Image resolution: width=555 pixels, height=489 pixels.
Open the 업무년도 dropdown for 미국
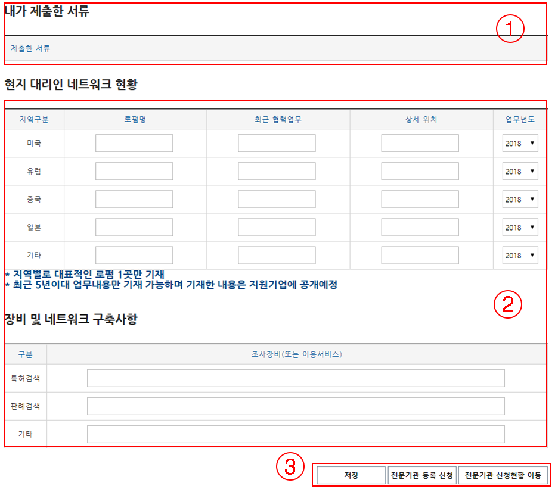(x=520, y=144)
